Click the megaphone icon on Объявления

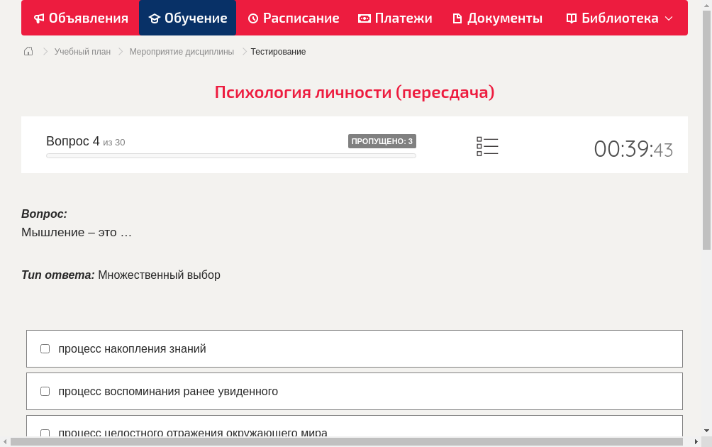[38, 18]
